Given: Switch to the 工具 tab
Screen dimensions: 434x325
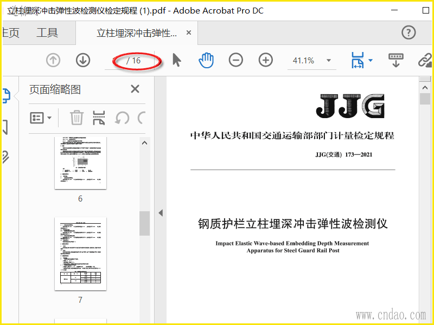Looking at the screenshot, I should (x=47, y=32).
